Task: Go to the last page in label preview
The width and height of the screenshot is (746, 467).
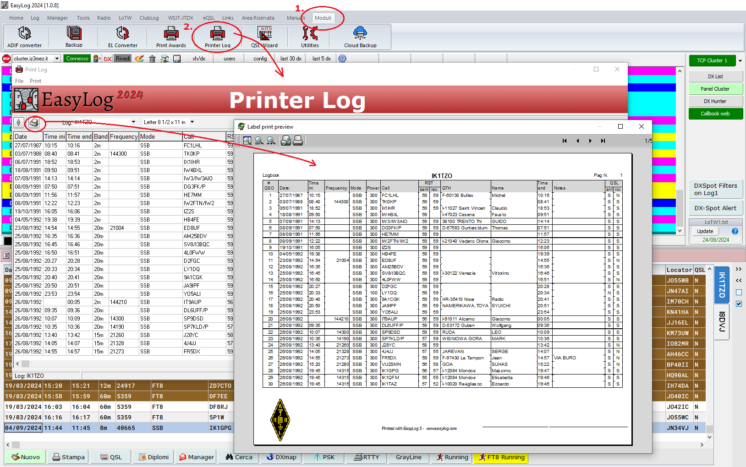Action: click(603, 141)
